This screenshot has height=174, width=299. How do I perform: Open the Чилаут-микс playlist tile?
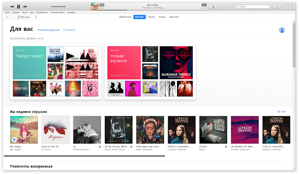pos(29,63)
